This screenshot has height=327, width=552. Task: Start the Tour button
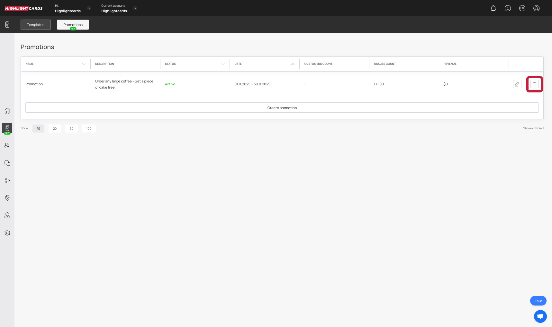coord(538,301)
